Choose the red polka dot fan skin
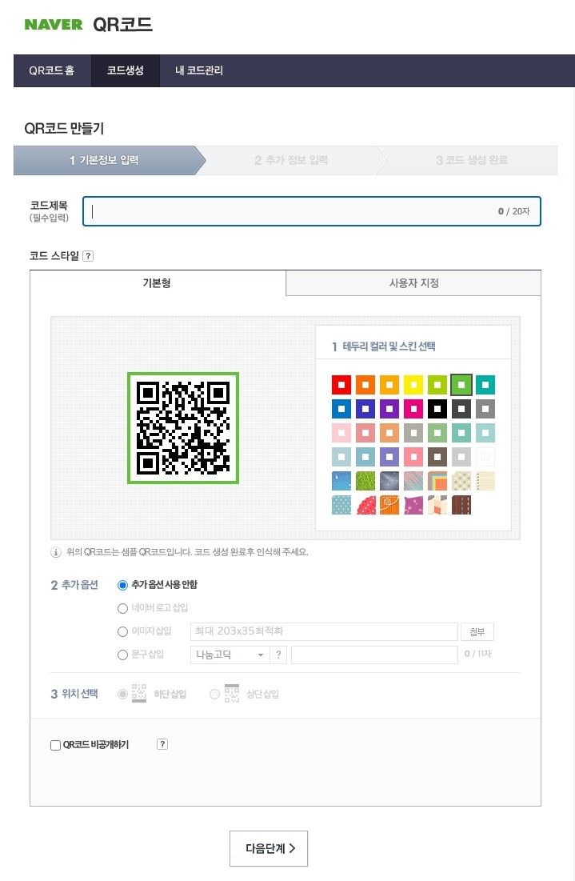 point(365,505)
